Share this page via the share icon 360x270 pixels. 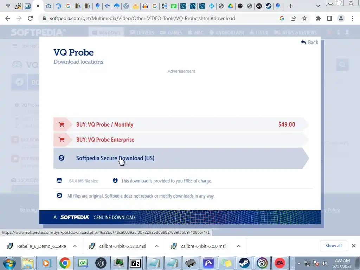[x=293, y=18]
